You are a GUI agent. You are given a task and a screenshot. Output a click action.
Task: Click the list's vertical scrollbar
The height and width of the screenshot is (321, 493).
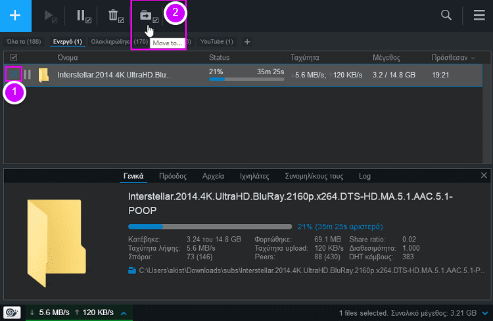coord(486,113)
